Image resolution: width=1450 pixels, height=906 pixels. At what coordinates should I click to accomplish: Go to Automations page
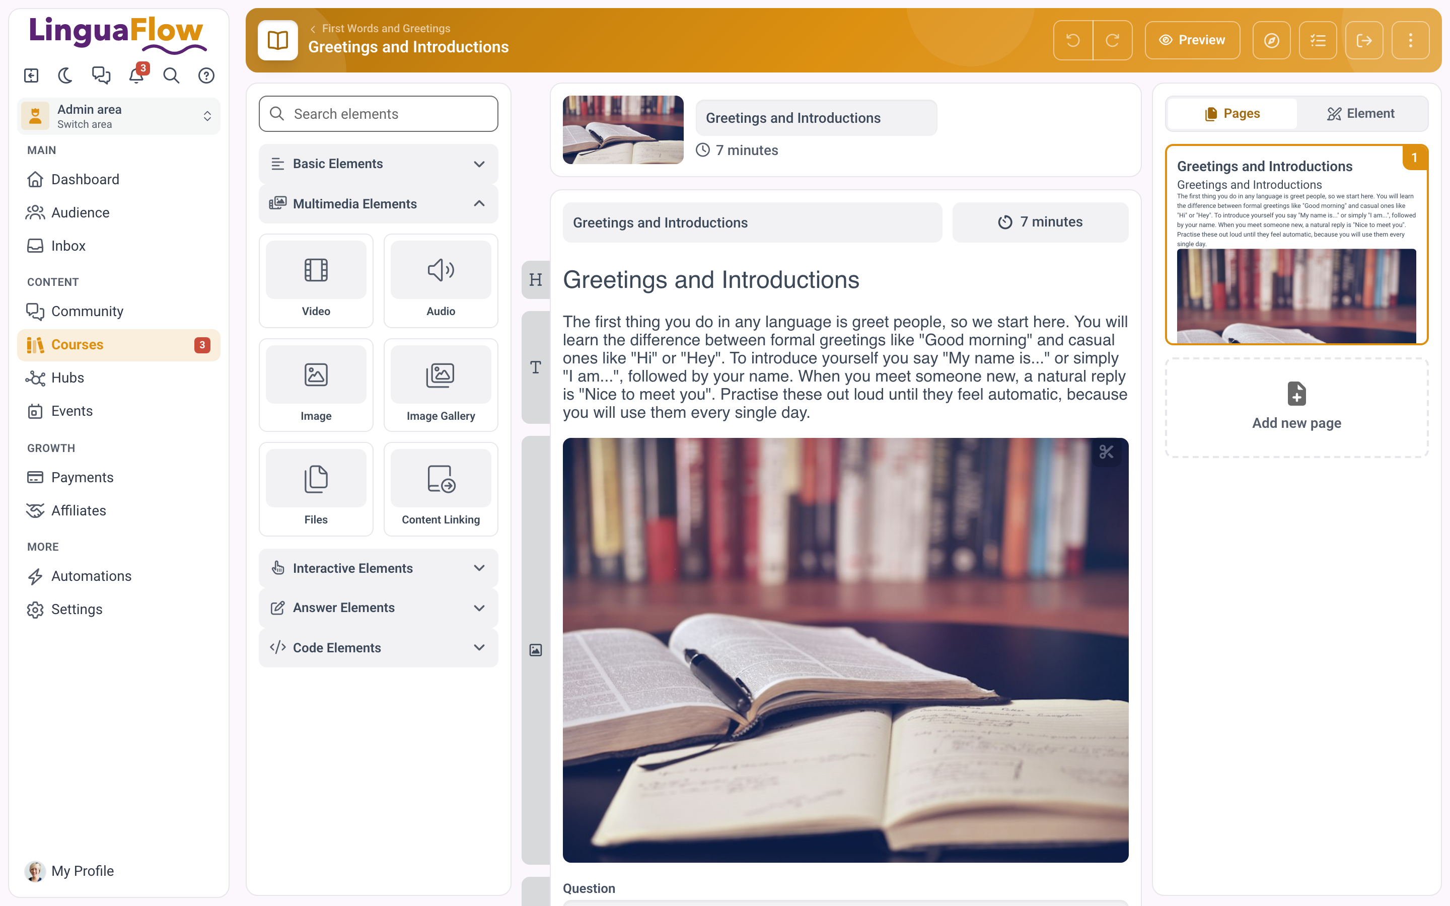tap(119, 576)
